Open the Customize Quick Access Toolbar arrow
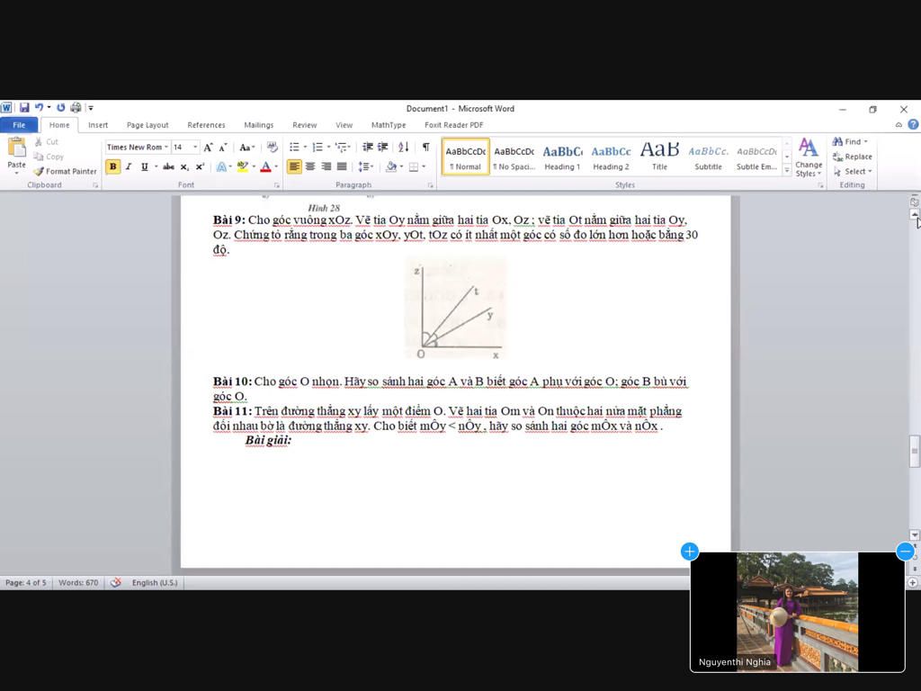The image size is (921, 691). [91, 108]
